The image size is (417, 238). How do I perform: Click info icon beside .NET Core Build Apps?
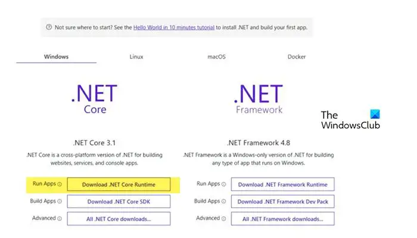[60, 202]
